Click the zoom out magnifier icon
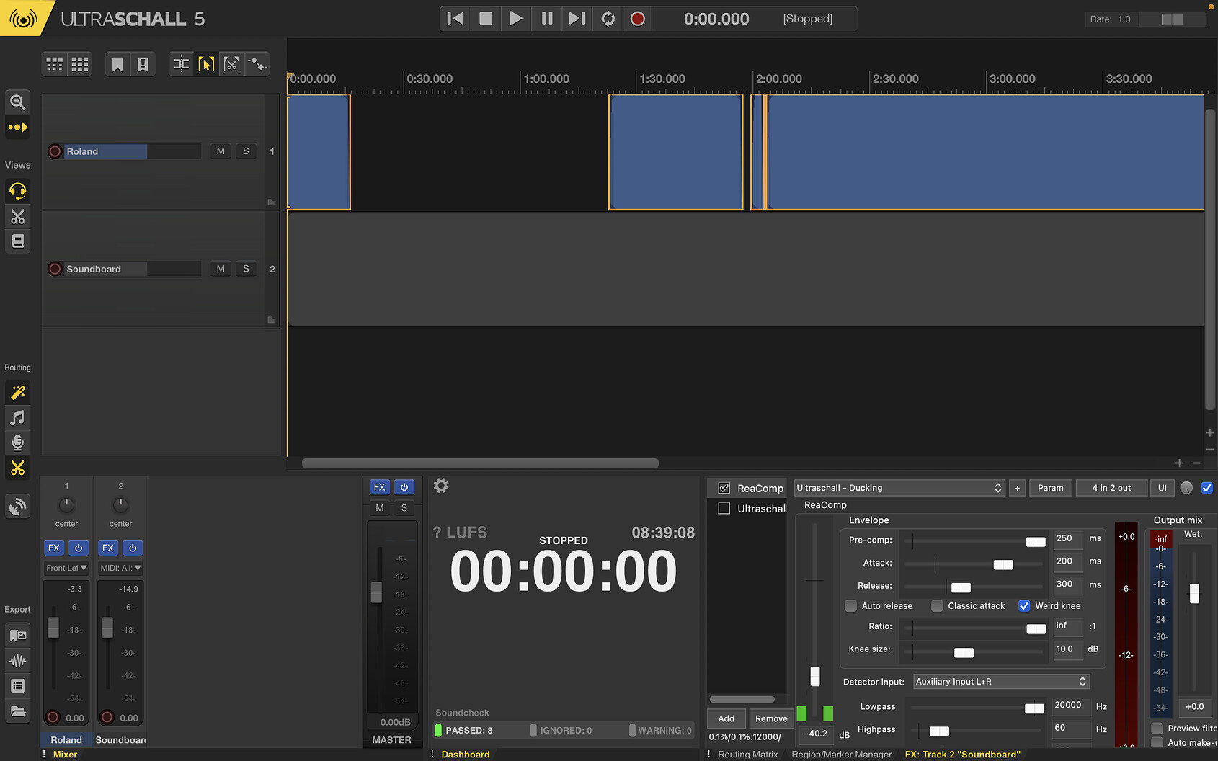Viewport: 1218px width, 761px height. point(18,102)
